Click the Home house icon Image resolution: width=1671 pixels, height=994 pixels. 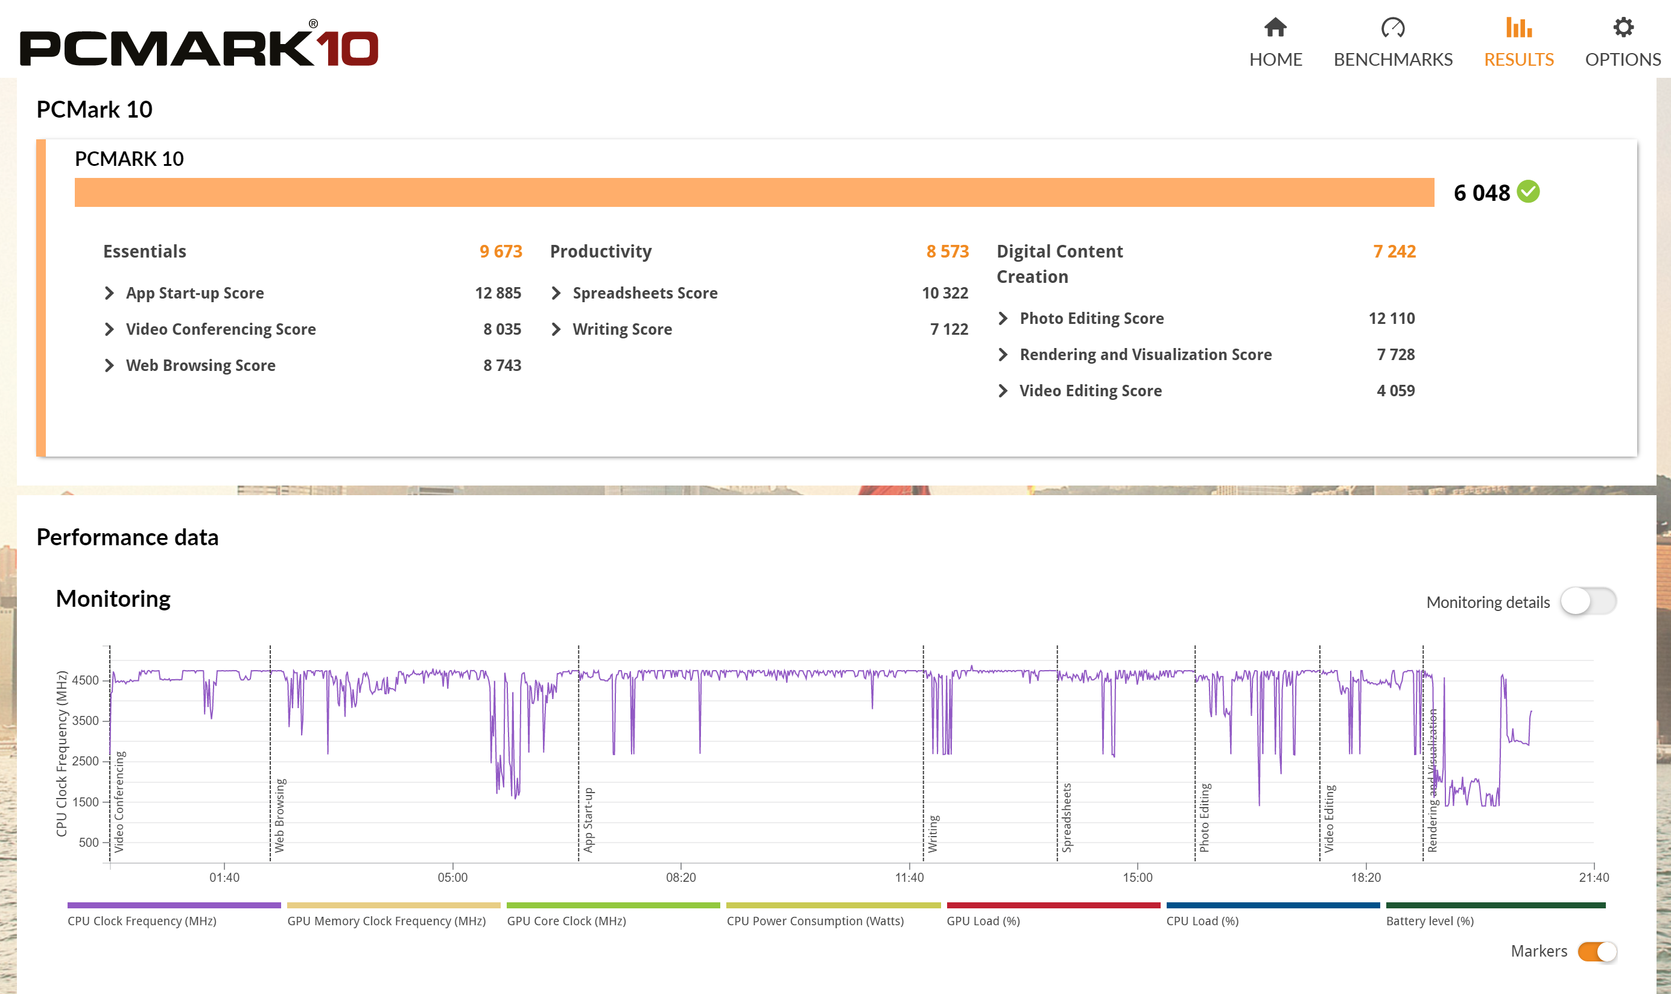[1275, 28]
